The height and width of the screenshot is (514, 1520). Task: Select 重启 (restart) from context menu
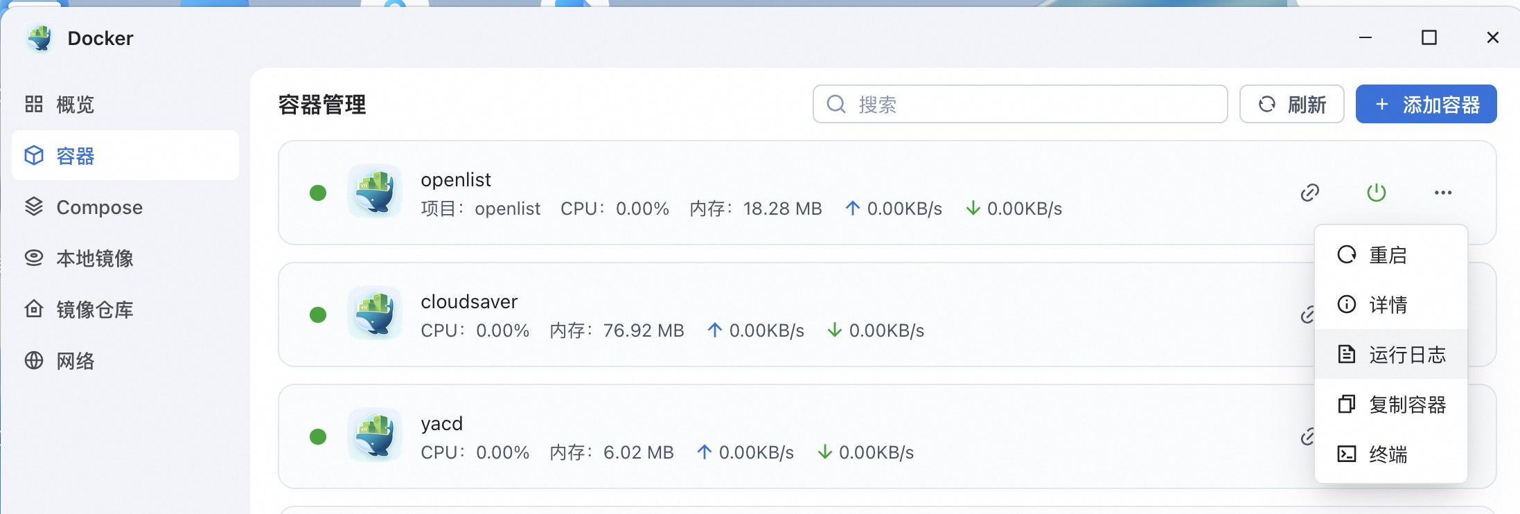[x=1389, y=255]
